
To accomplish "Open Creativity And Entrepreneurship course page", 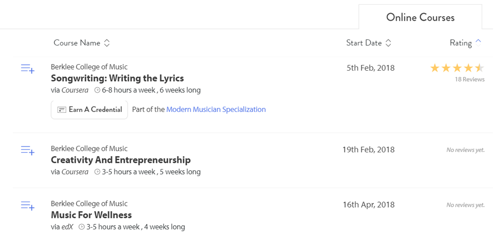I will click(x=120, y=160).
